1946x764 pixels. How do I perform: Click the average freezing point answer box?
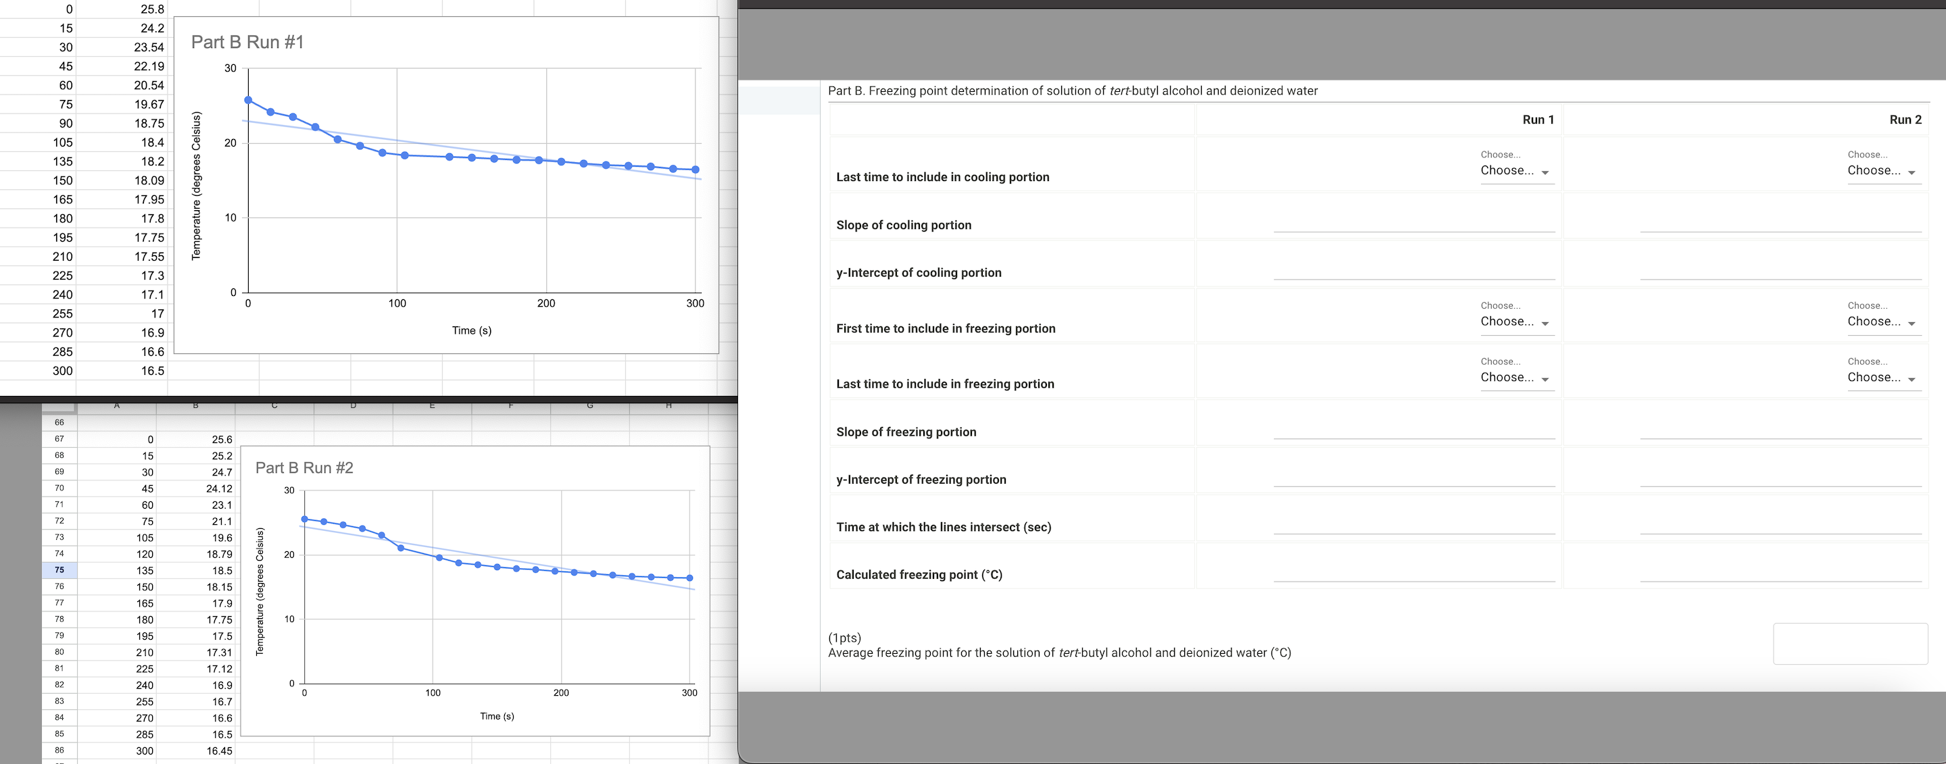point(1850,644)
